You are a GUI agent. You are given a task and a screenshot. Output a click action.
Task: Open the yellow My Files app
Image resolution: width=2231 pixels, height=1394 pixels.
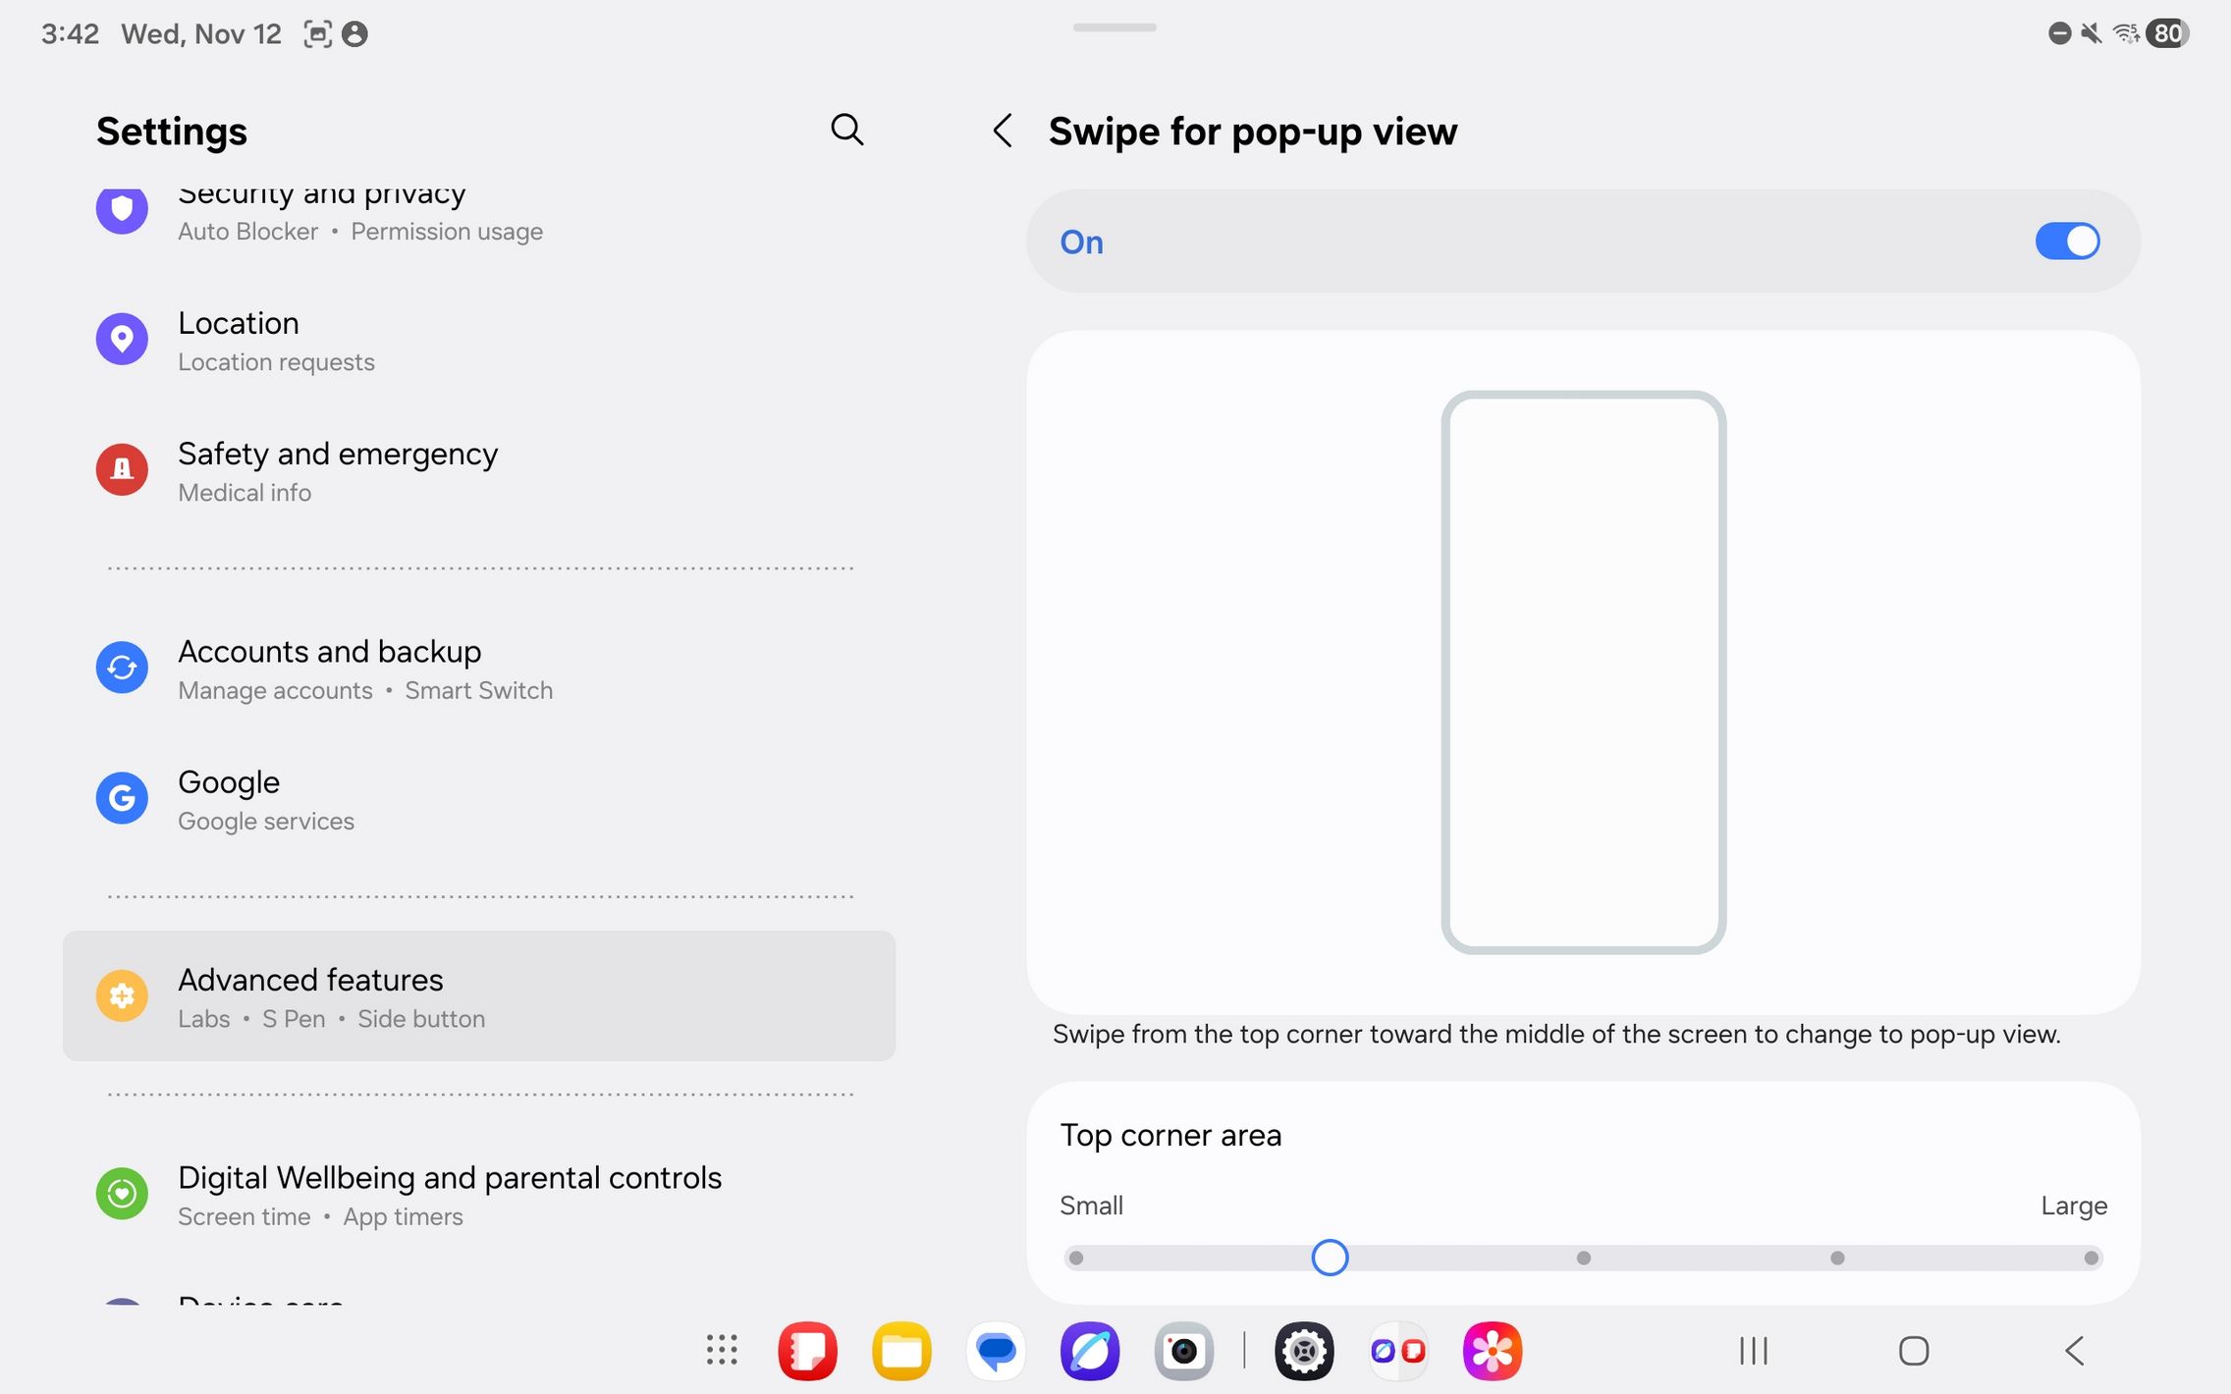coord(901,1351)
